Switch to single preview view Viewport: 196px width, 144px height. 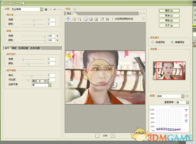pyautogui.click(x=86, y=19)
